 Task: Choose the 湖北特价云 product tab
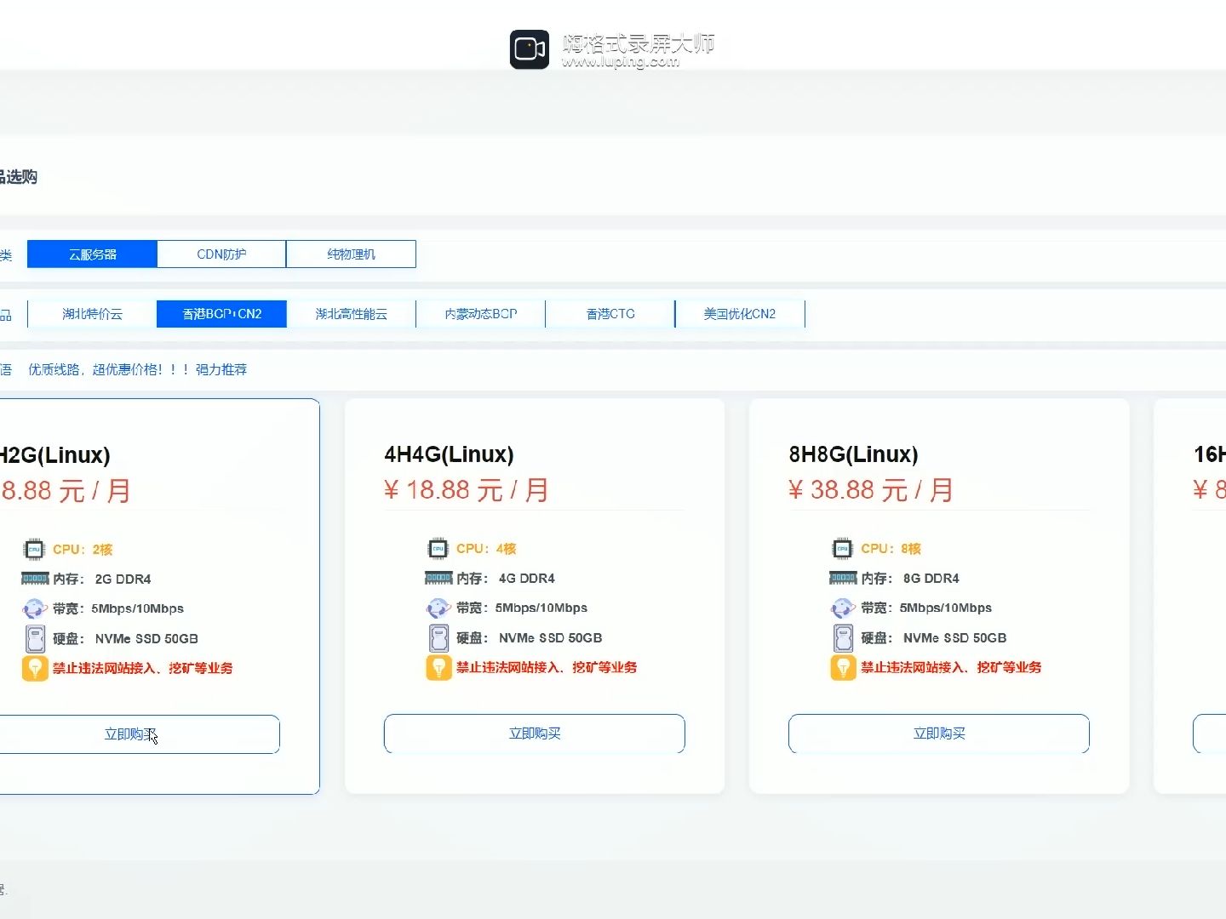coord(92,314)
